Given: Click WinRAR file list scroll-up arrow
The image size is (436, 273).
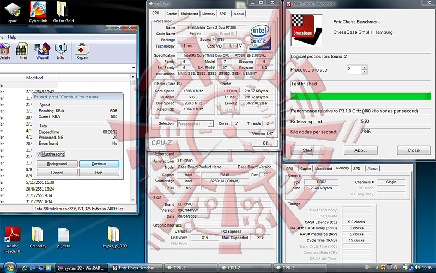Looking at the screenshot, I should (x=133, y=76).
